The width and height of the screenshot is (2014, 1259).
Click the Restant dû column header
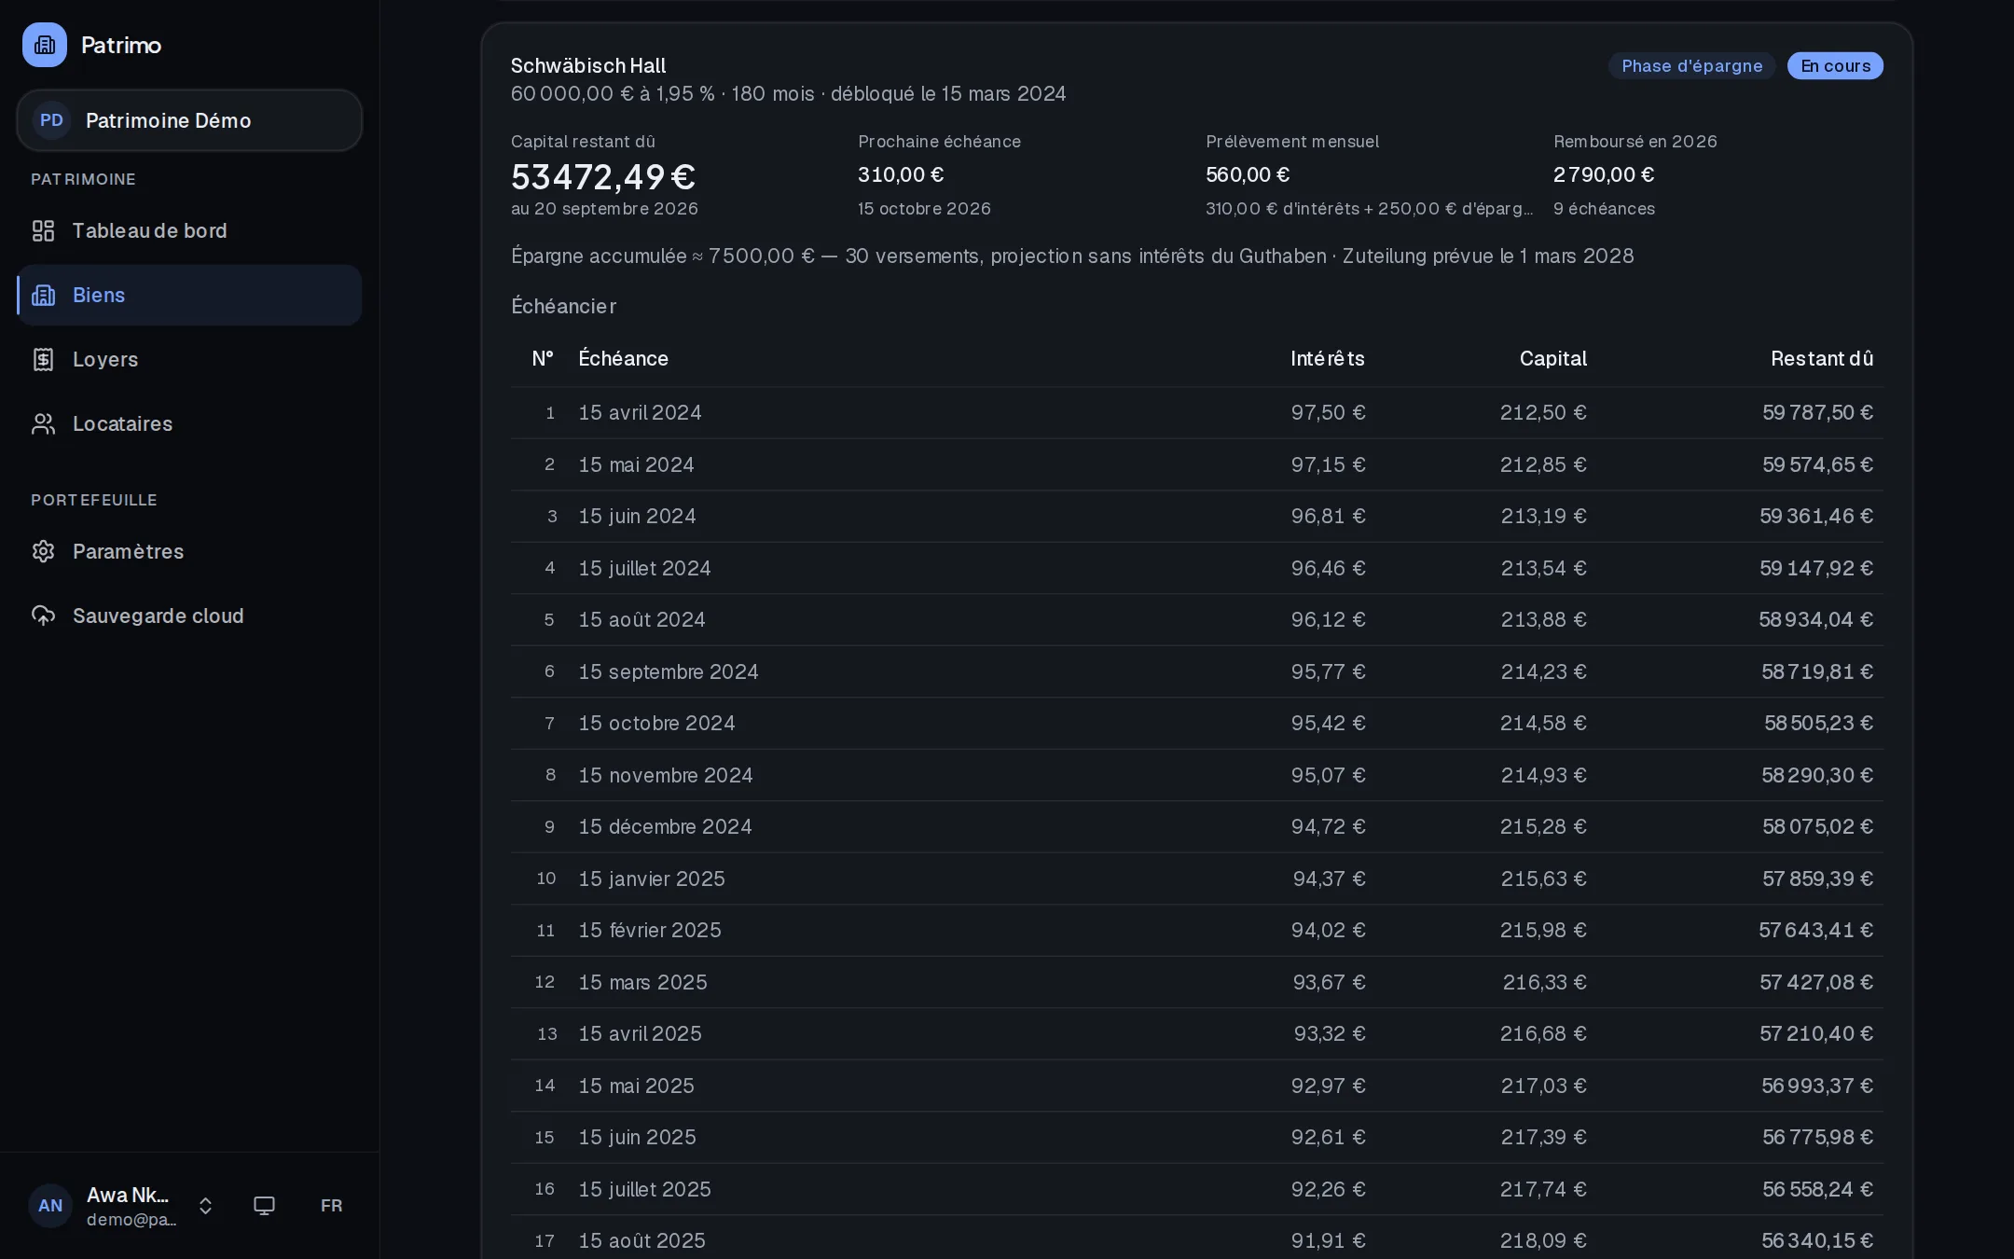click(x=1822, y=359)
